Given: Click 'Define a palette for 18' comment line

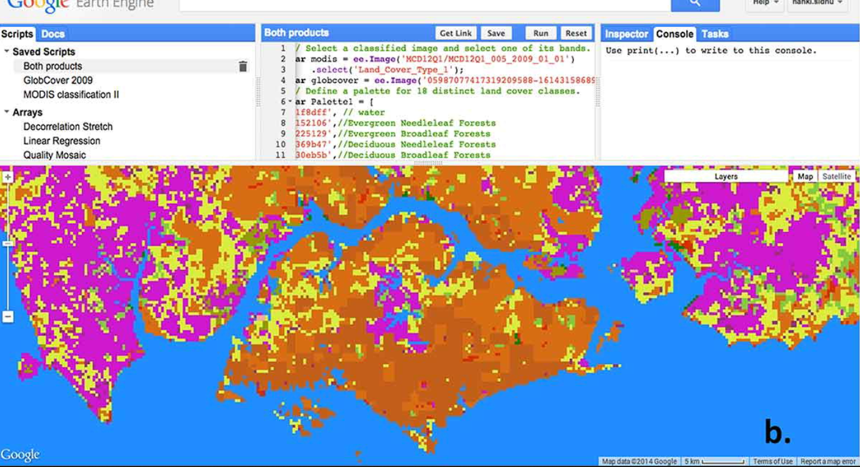Looking at the screenshot, I should [x=437, y=91].
